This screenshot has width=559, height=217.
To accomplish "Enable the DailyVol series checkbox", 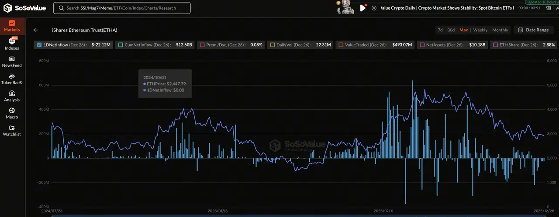I will click(273, 44).
